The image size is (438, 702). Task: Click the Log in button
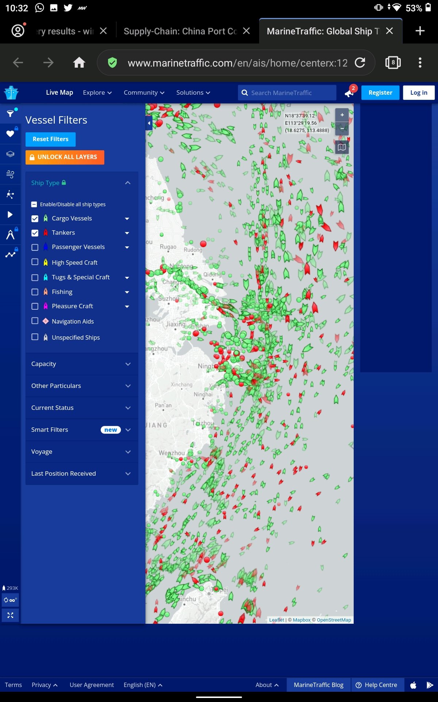(x=419, y=93)
